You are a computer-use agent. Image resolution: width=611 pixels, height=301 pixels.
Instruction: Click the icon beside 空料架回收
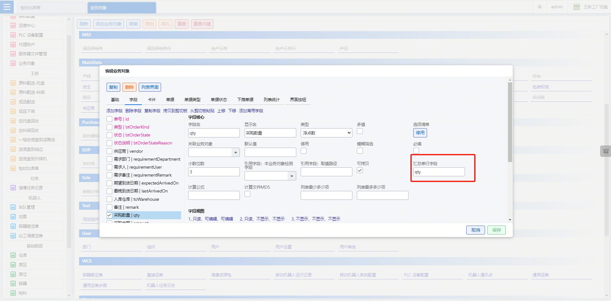tap(13, 130)
